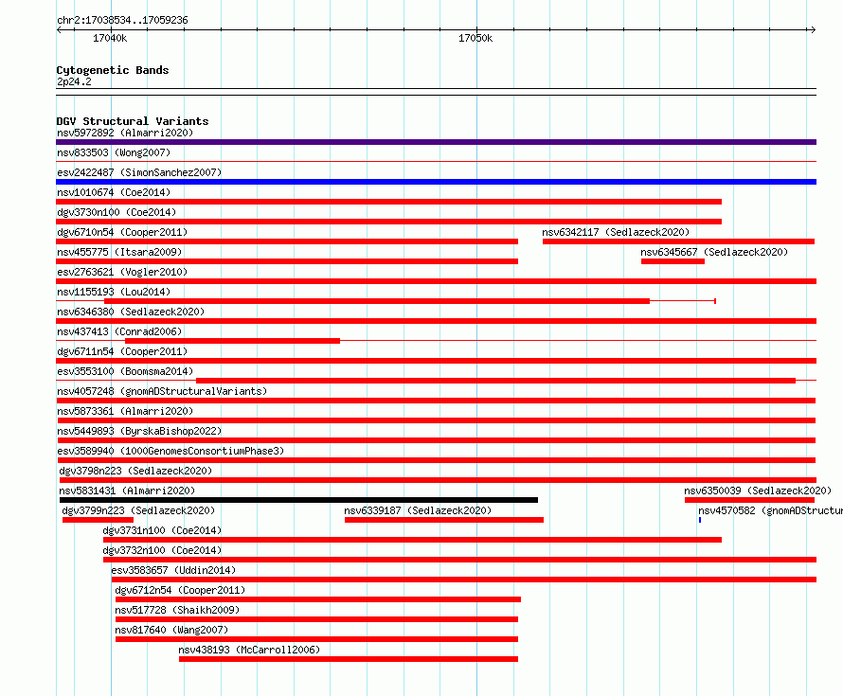Open the nsv4570582 gnomAD variant label
843x696 pixels.
click(x=770, y=510)
